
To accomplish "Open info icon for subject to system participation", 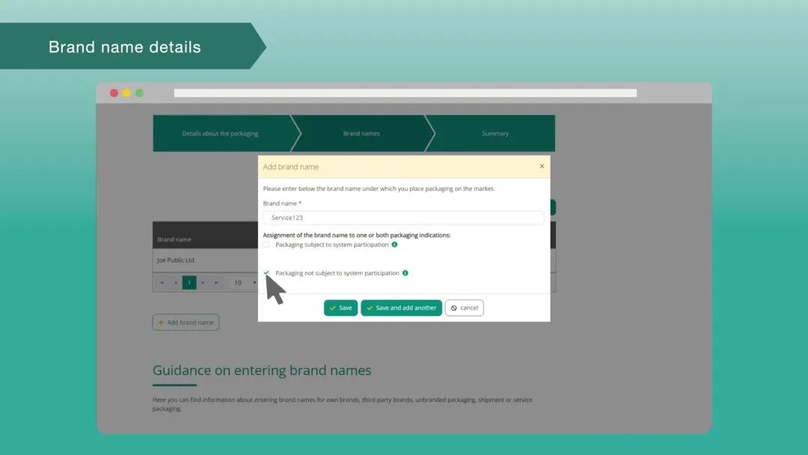I will click(395, 245).
